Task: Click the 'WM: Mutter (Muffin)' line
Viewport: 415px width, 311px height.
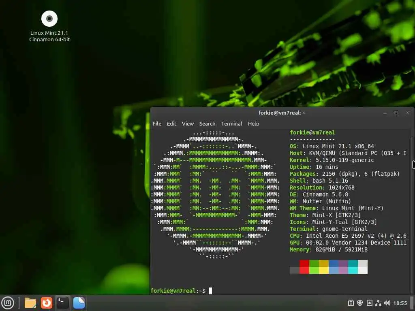Action: click(x=321, y=201)
